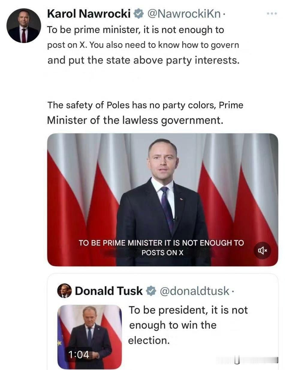Click Karol Nawrocki's blue verified badge
Screen dimensions: 285x370
click(x=138, y=14)
